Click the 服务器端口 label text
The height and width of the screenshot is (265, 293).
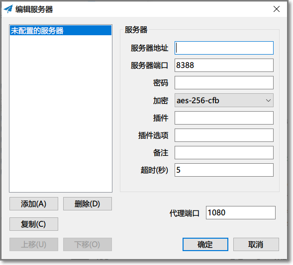(x=149, y=66)
